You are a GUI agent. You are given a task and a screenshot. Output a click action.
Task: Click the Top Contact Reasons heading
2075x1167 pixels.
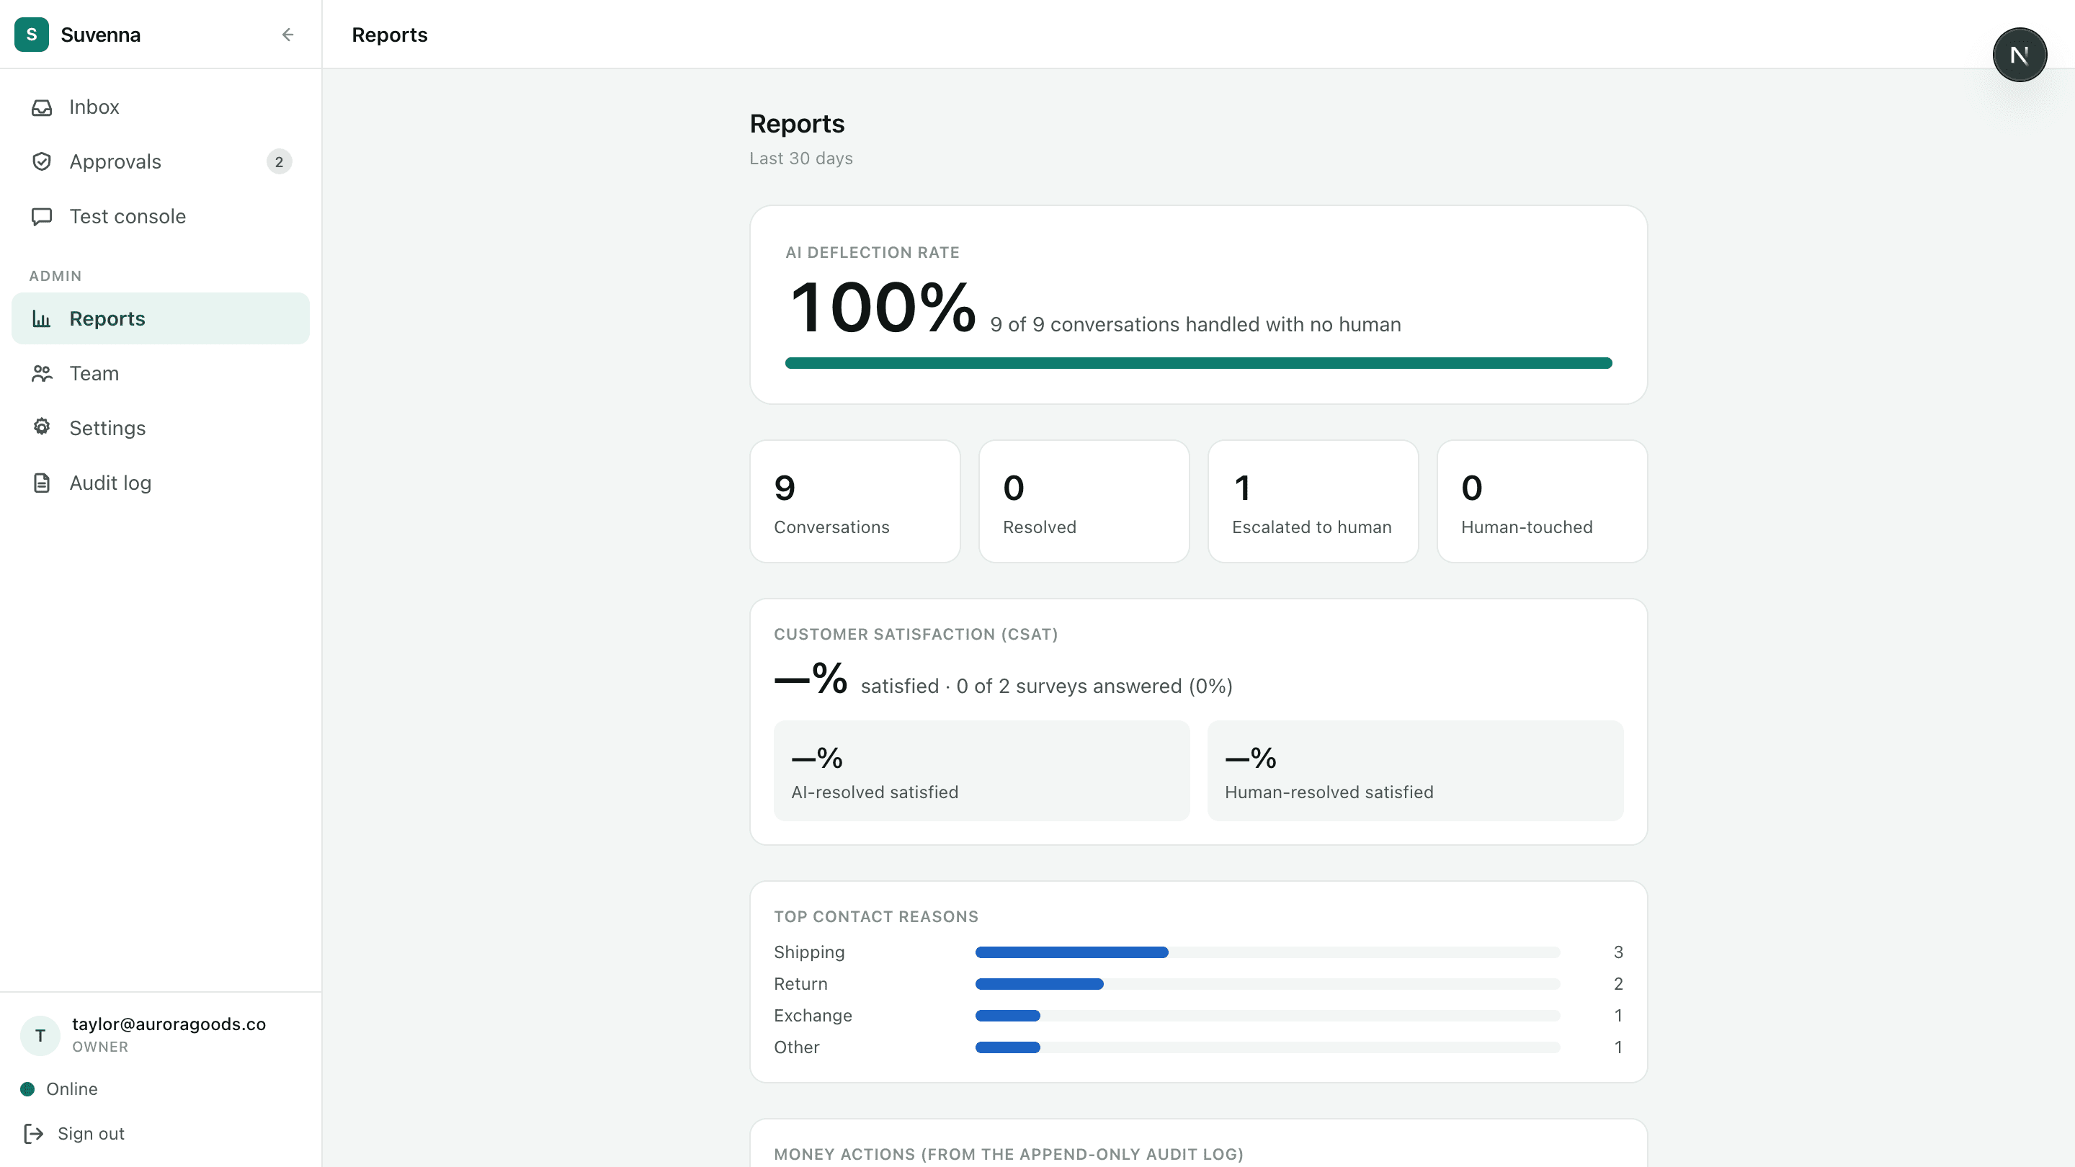pos(875,916)
